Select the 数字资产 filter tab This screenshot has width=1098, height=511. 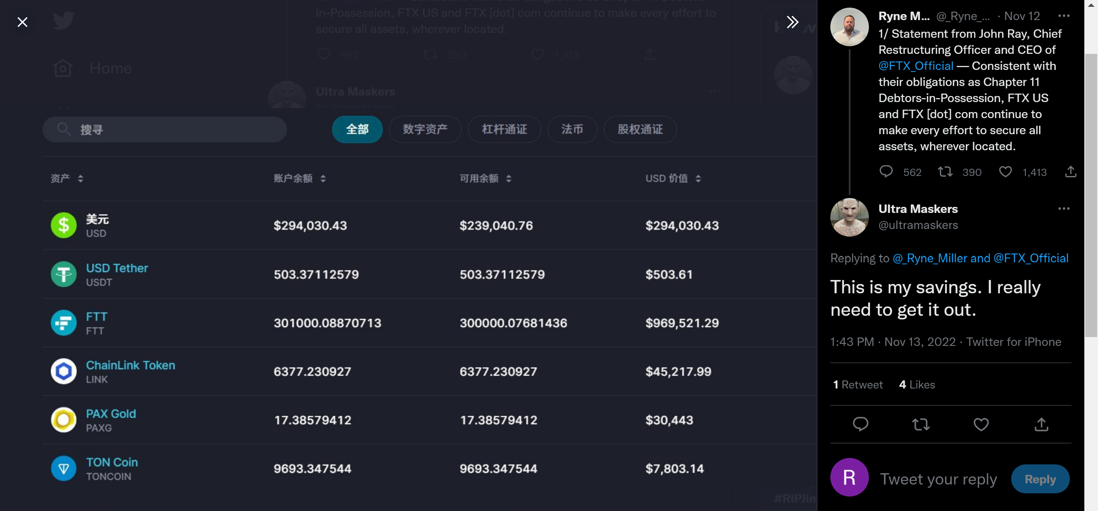(425, 129)
